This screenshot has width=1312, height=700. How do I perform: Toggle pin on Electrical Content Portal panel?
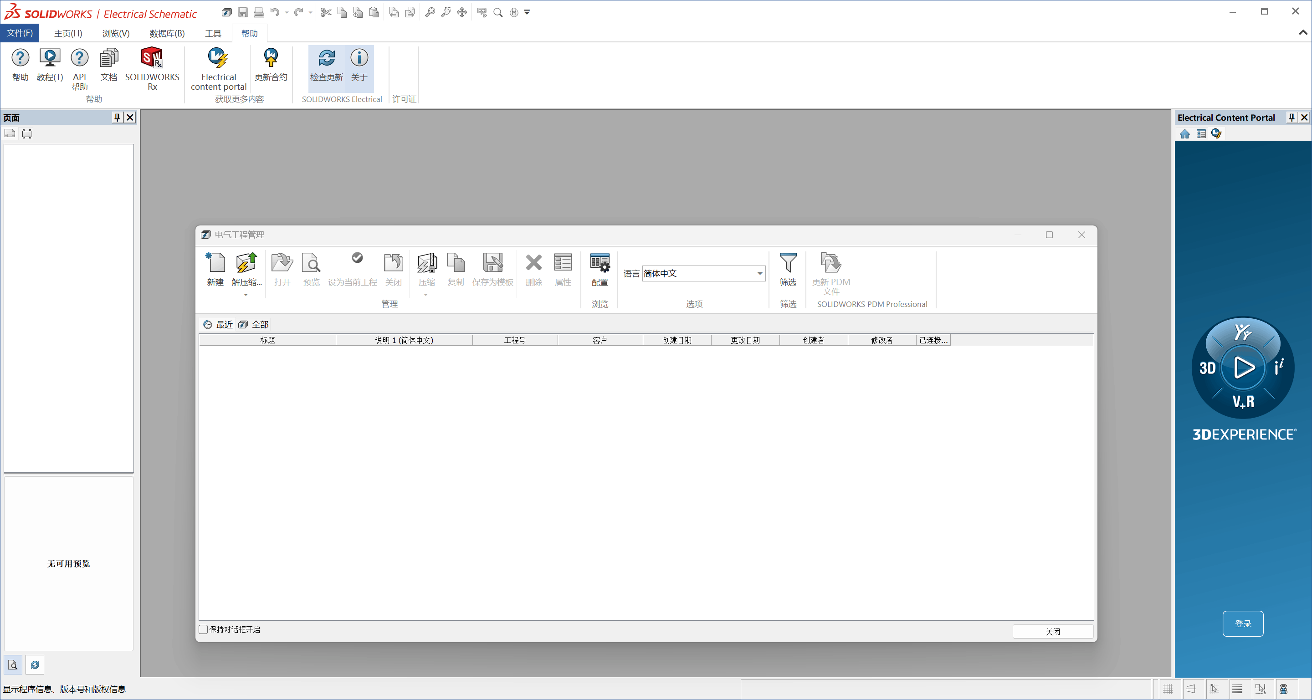(x=1291, y=118)
